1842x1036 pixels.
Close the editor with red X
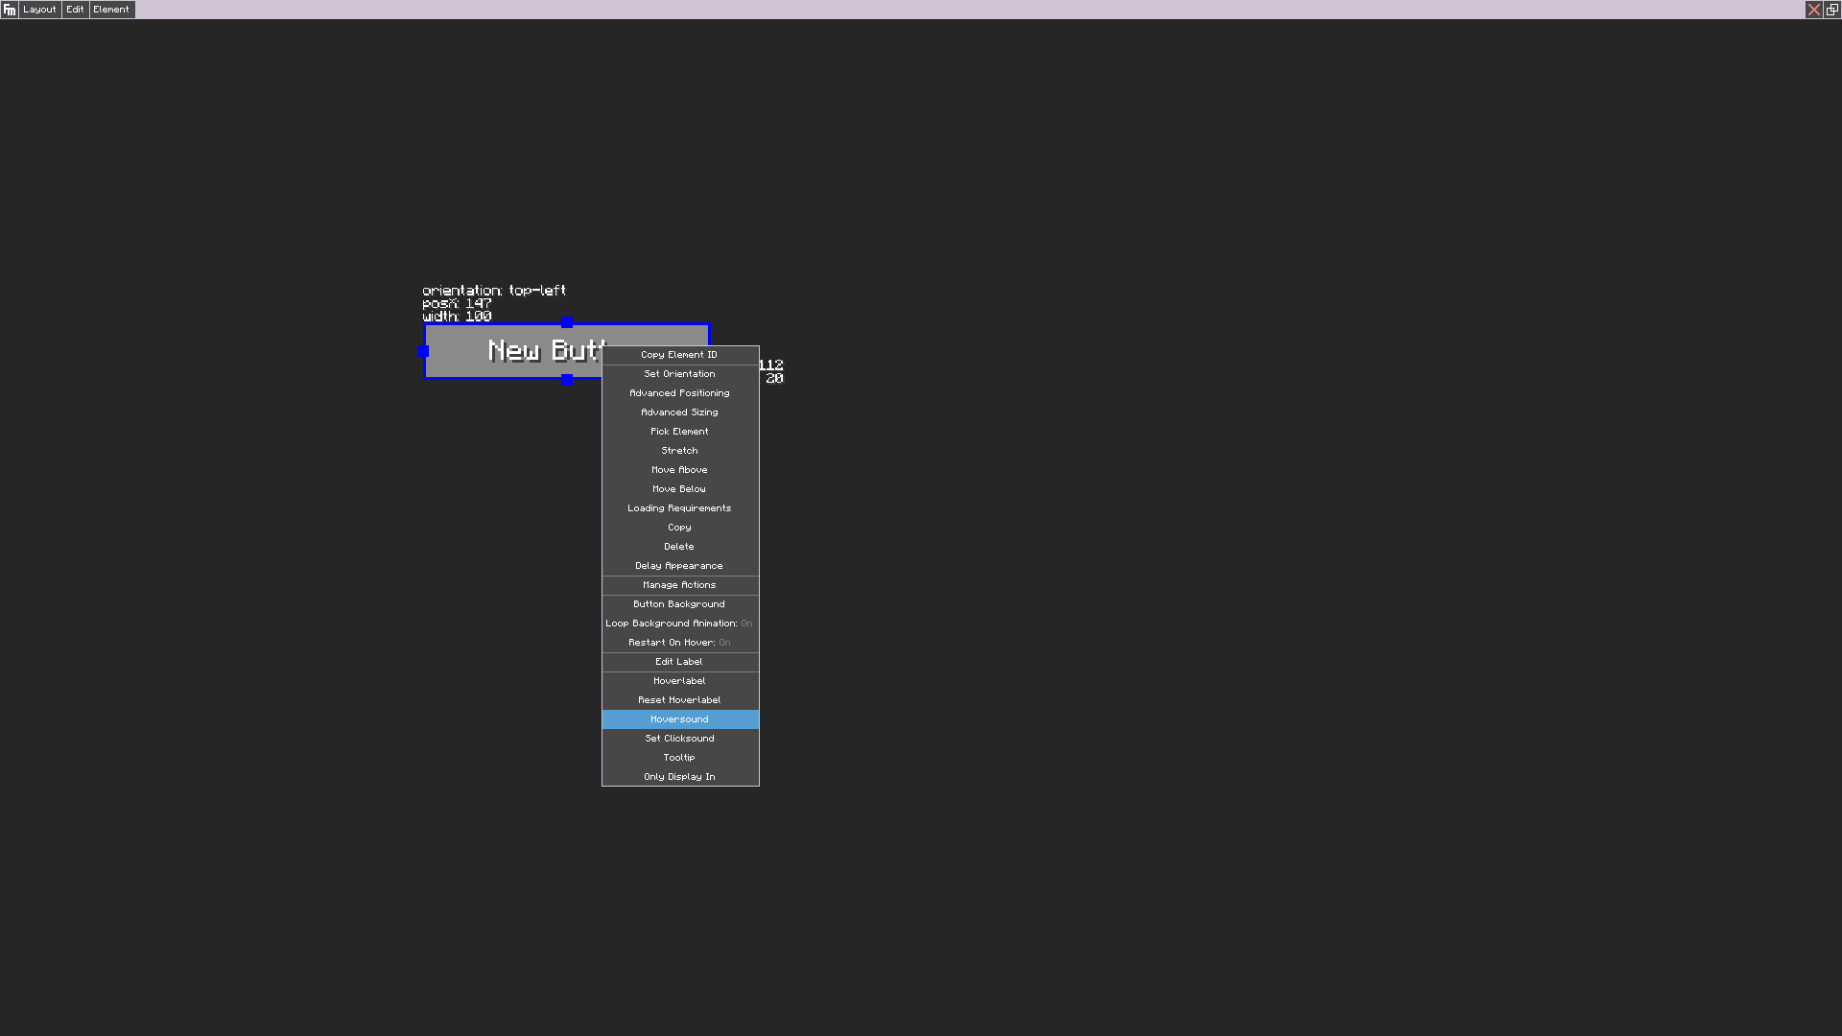(1813, 10)
